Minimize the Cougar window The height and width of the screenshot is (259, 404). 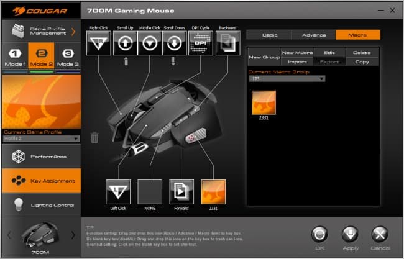tap(381, 11)
